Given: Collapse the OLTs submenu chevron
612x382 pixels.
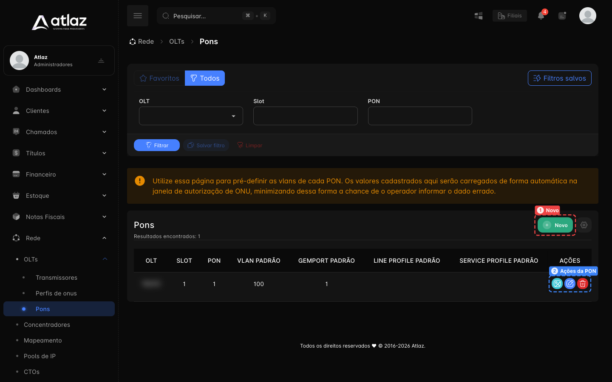Looking at the screenshot, I should pyautogui.click(x=105, y=259).
